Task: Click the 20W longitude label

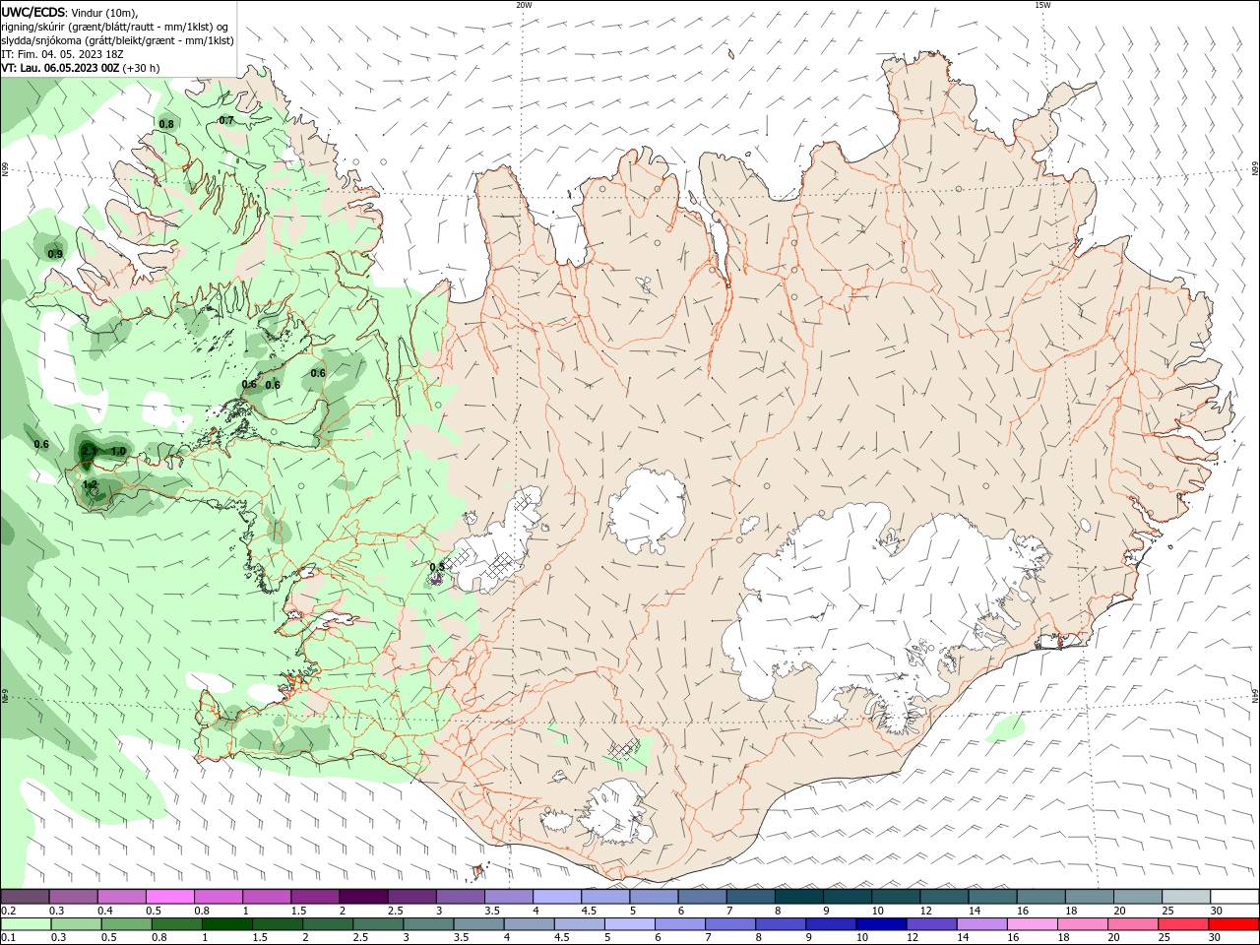Action: (524, 5)
